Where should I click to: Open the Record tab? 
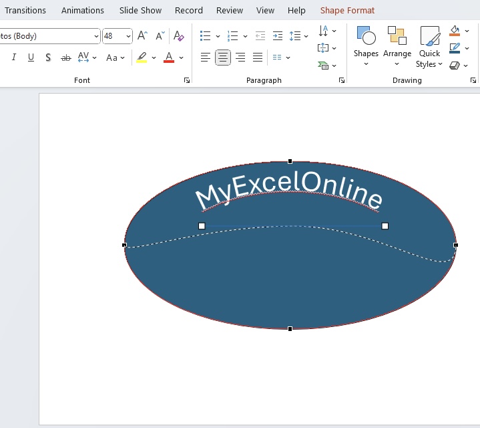tap(188, 11)
